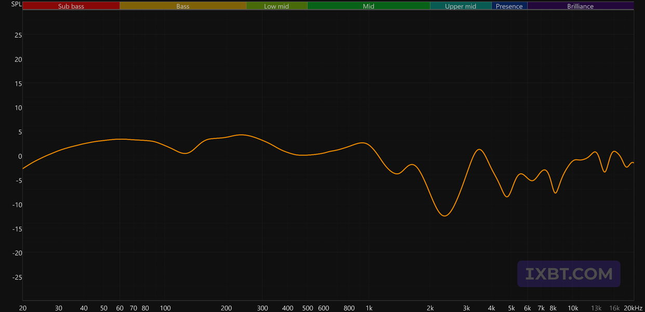Screen dimensions: 645x312
Task: Click the 2k frequency label
Action: (430, 308)
